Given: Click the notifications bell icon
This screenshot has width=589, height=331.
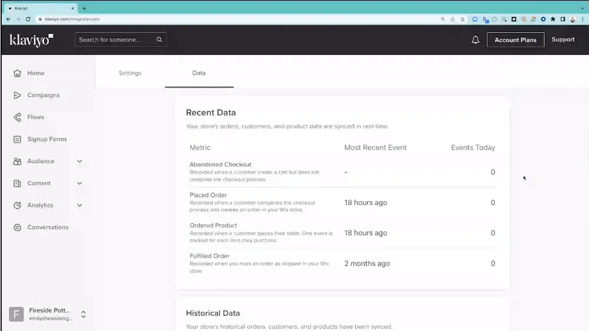Looking at the screenshot, I should [x=475, y=40].
